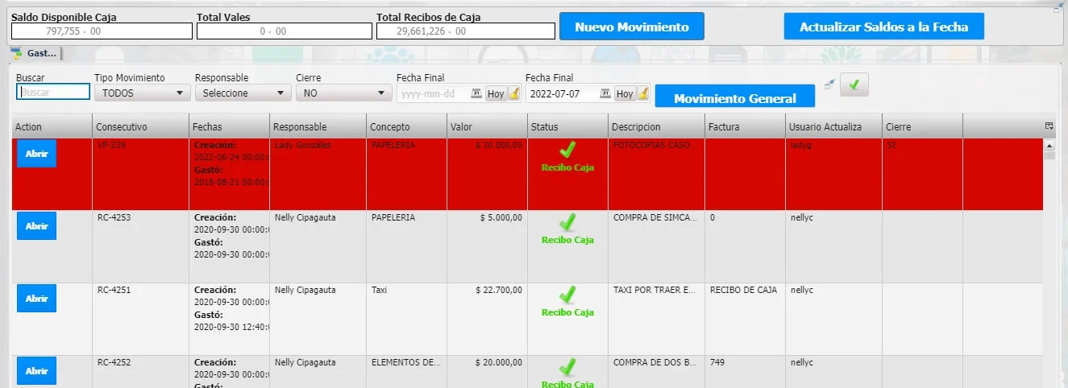This screenshot has width=1068, height=388.
Task: Set the 2022-07-07 date field to Hoy
Action: [625, 93]
